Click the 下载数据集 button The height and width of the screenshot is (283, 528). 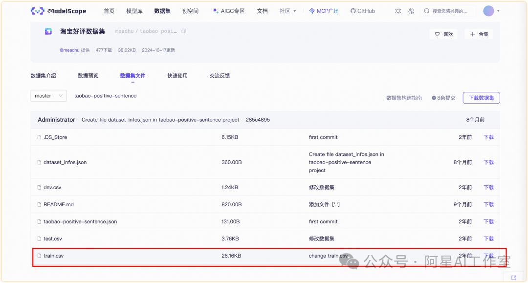coord(481,98)
